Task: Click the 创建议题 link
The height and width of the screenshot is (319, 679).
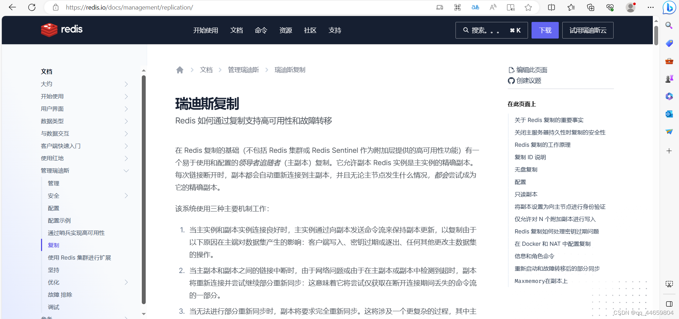Action: pyautogui.click(x=525, y=81)
